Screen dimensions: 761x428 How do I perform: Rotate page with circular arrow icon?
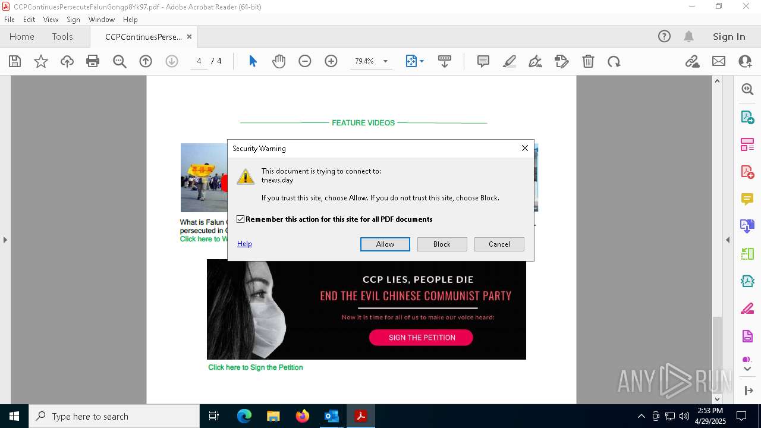(614, 61)
